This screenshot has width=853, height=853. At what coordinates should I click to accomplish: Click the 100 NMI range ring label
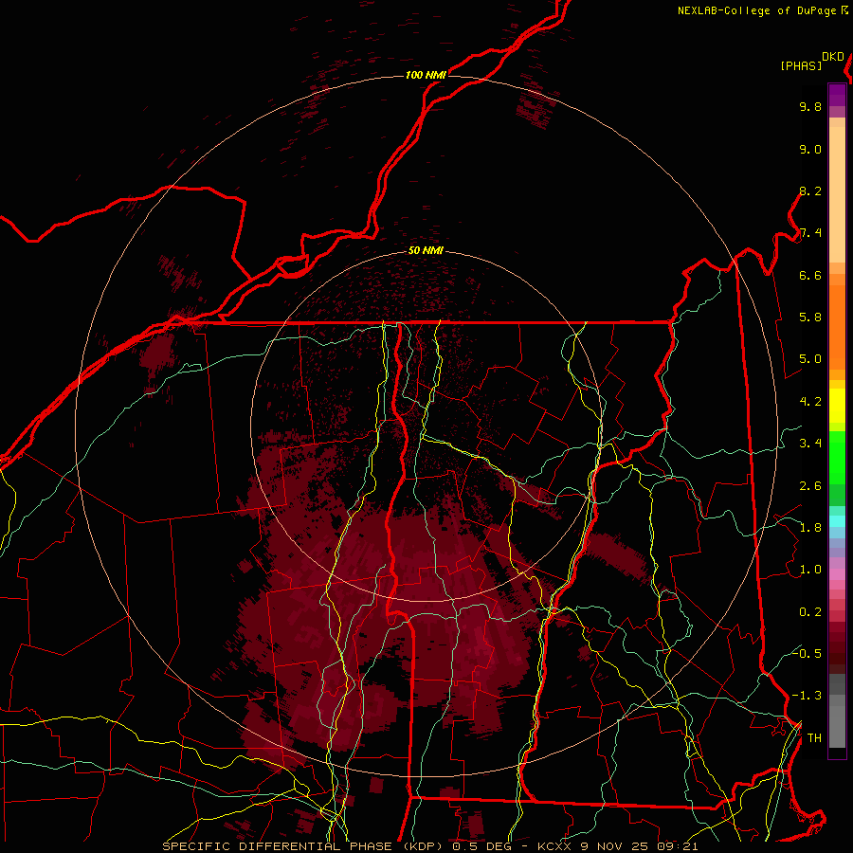point(426,75)
